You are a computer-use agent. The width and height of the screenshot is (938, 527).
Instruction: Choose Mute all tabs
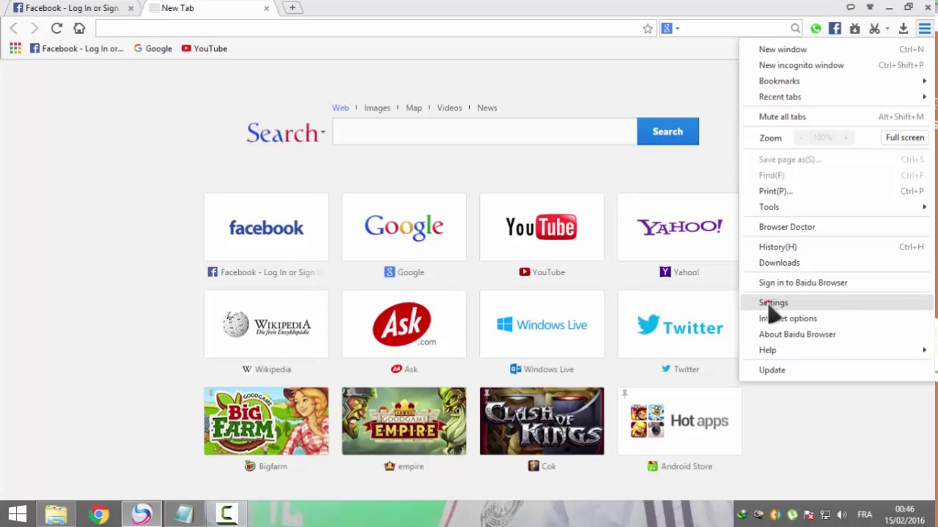[837, 116]
